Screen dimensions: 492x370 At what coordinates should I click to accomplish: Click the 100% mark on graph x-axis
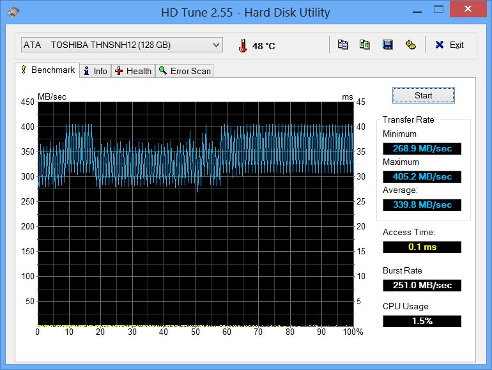click(x=353, y=332)
